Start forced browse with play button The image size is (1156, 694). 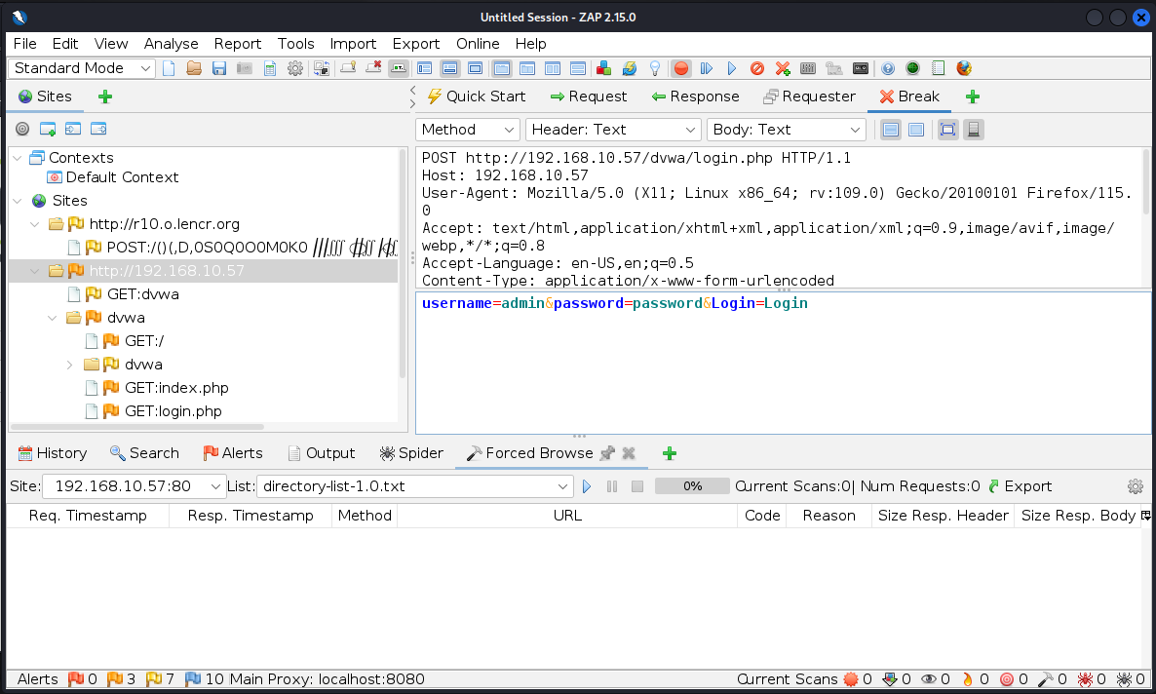point(587,486)
